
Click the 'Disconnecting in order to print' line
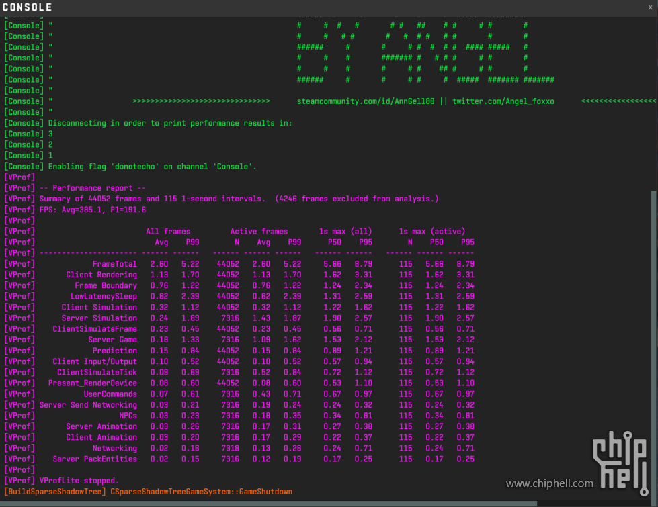click(170, 123)
